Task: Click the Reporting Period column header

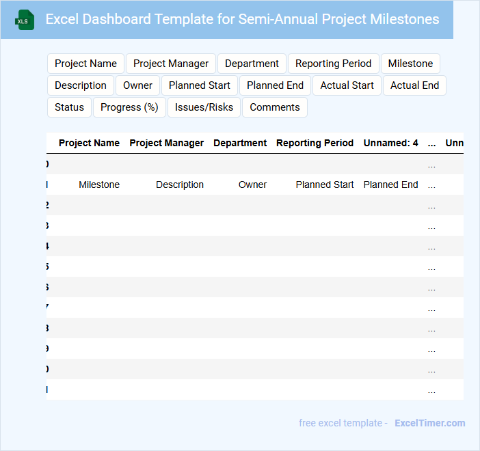Action: 315,143
